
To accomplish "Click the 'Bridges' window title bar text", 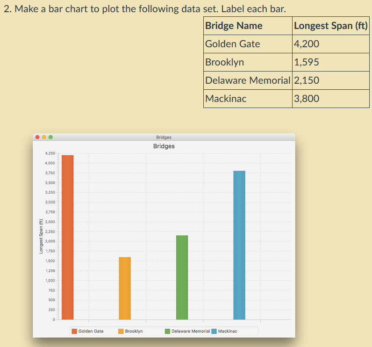I will tap(164, 137).
